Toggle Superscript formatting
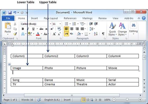The height and width of the screenshot is (104, 148). (x=52, y=29)
